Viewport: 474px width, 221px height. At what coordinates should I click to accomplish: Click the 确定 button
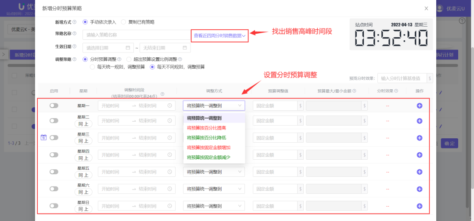449,143
